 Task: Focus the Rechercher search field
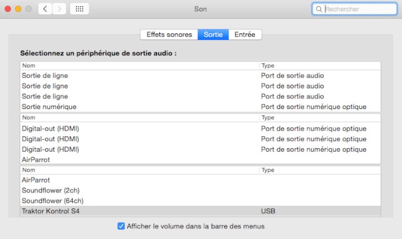click(354, 9)
